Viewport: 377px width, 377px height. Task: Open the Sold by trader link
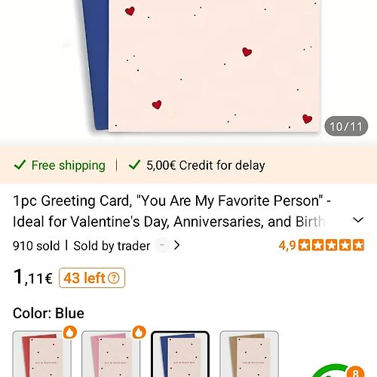pyautogui.click(x=112, y=246)
